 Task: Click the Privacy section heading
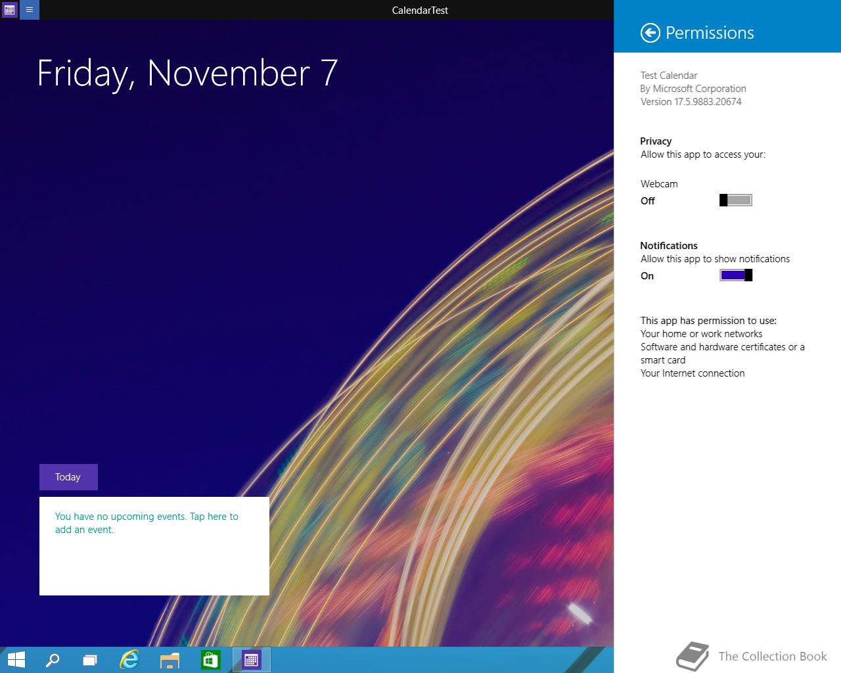tap(656, 141)
